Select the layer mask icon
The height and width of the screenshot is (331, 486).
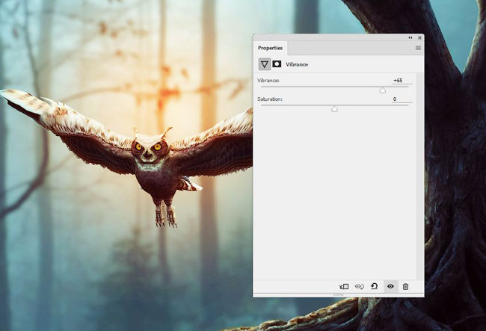277,64
